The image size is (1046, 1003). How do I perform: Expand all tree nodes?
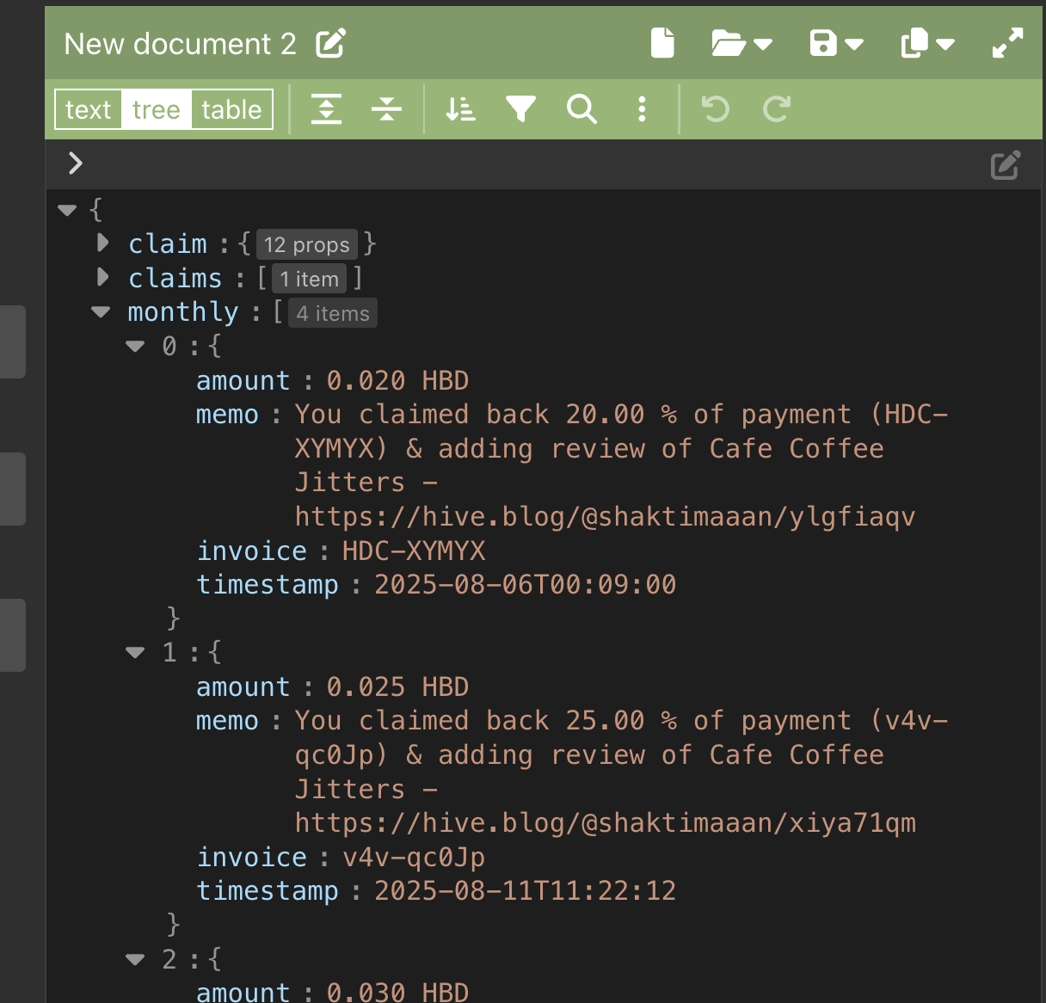click(327, 108)
